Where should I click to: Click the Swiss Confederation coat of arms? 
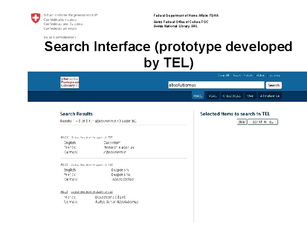pyautogui.click(x=36, y=18)
